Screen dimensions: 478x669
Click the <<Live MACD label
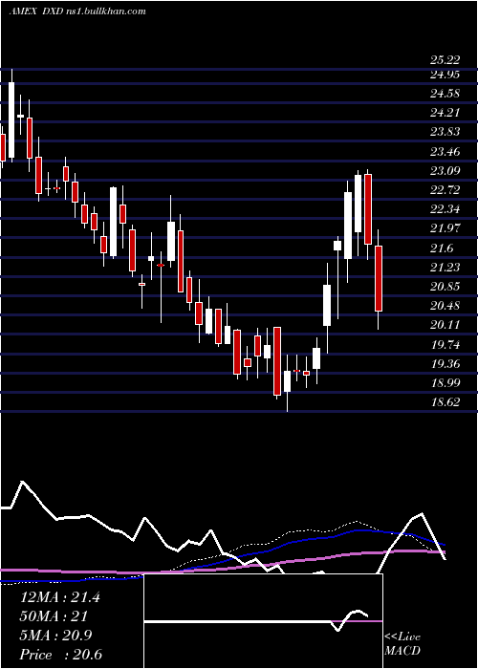402,644
